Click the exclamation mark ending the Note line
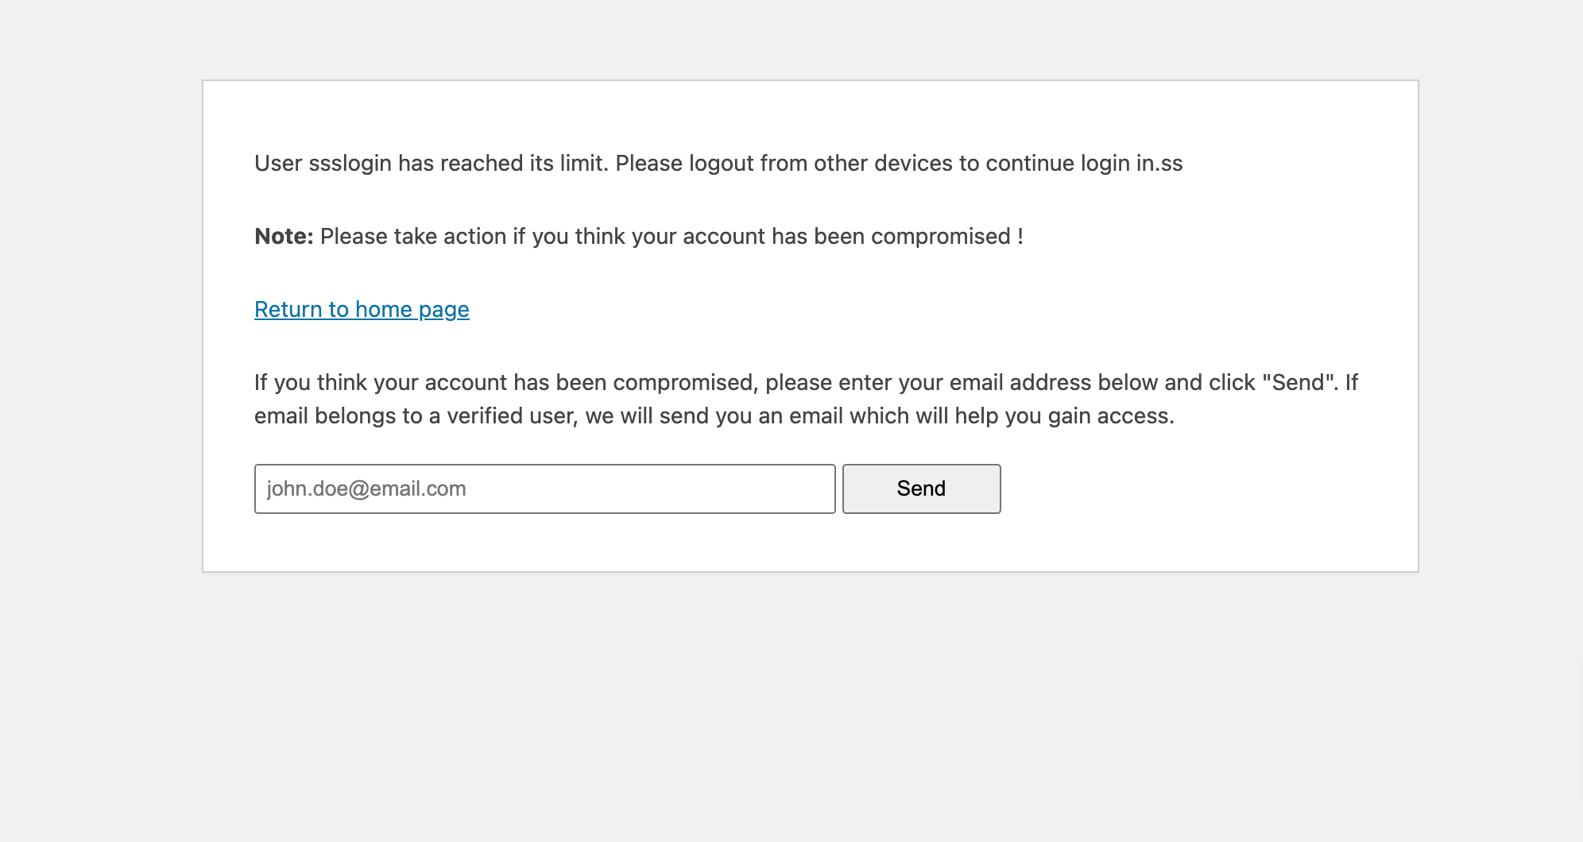The image size is (1583, 842). [x=1020, y=236]
